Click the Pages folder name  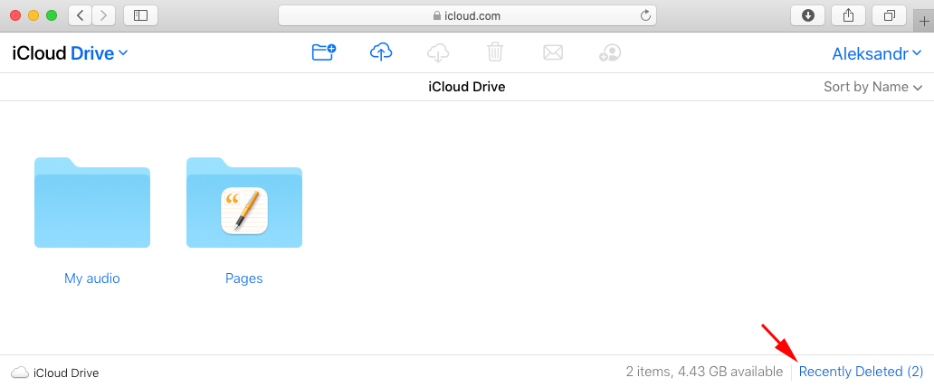[244, 278]
